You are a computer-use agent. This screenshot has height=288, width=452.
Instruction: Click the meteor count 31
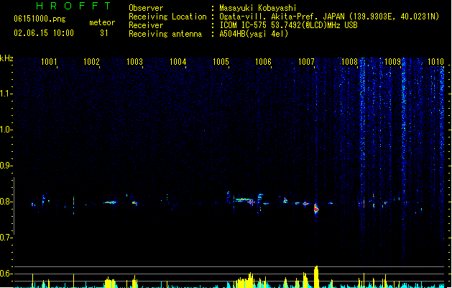coord(104,33)
